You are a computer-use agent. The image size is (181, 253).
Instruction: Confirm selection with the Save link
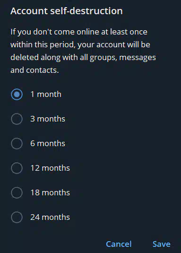[162, 244]
